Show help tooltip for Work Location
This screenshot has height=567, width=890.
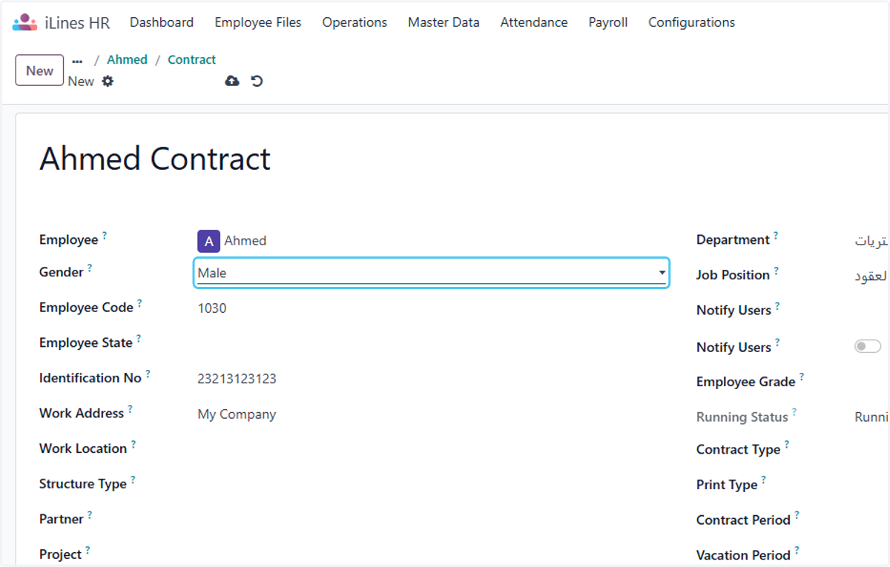coord(133,444)
